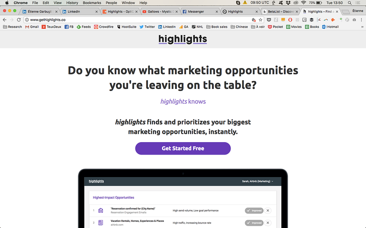
Task: Open Chrome's three-dot menu
Action: click(361, 20)
